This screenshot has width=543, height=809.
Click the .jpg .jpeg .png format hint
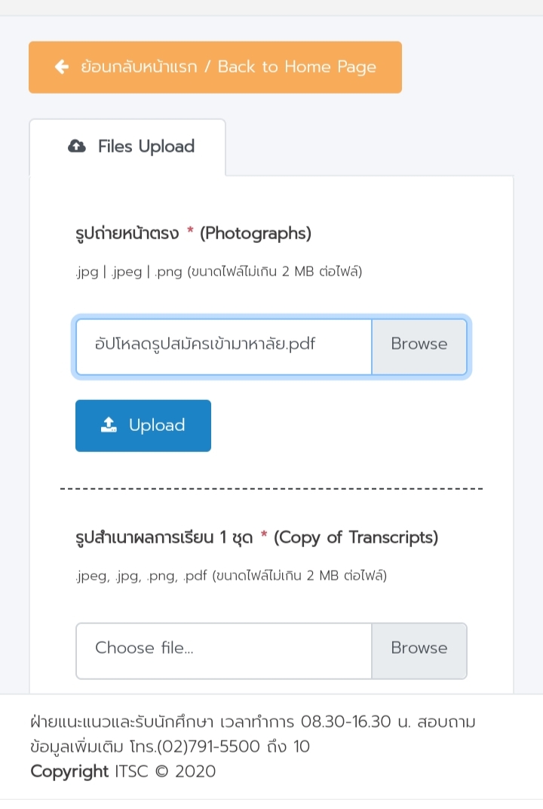219,272
